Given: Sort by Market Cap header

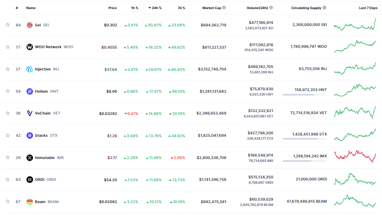Looking at the screenshot, I should [x=212, y=8].
